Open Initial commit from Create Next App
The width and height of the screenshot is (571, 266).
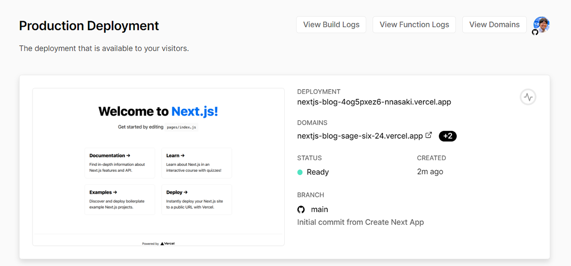[x=361, y=222]
